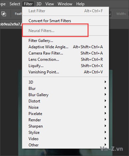Open Camera Raw Filter
This screenshot has height=156, width=129.
[x=66, y=53]
